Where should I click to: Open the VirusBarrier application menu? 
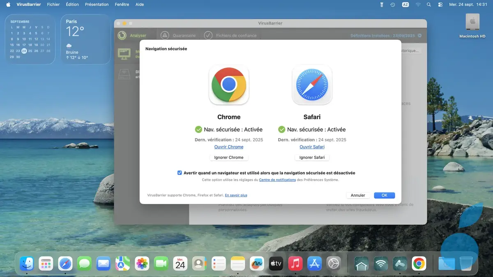(28, 5)
